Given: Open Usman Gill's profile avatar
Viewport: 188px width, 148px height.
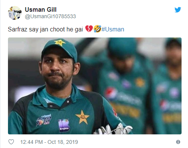Looking at the screenshot, I should point(15,13).
